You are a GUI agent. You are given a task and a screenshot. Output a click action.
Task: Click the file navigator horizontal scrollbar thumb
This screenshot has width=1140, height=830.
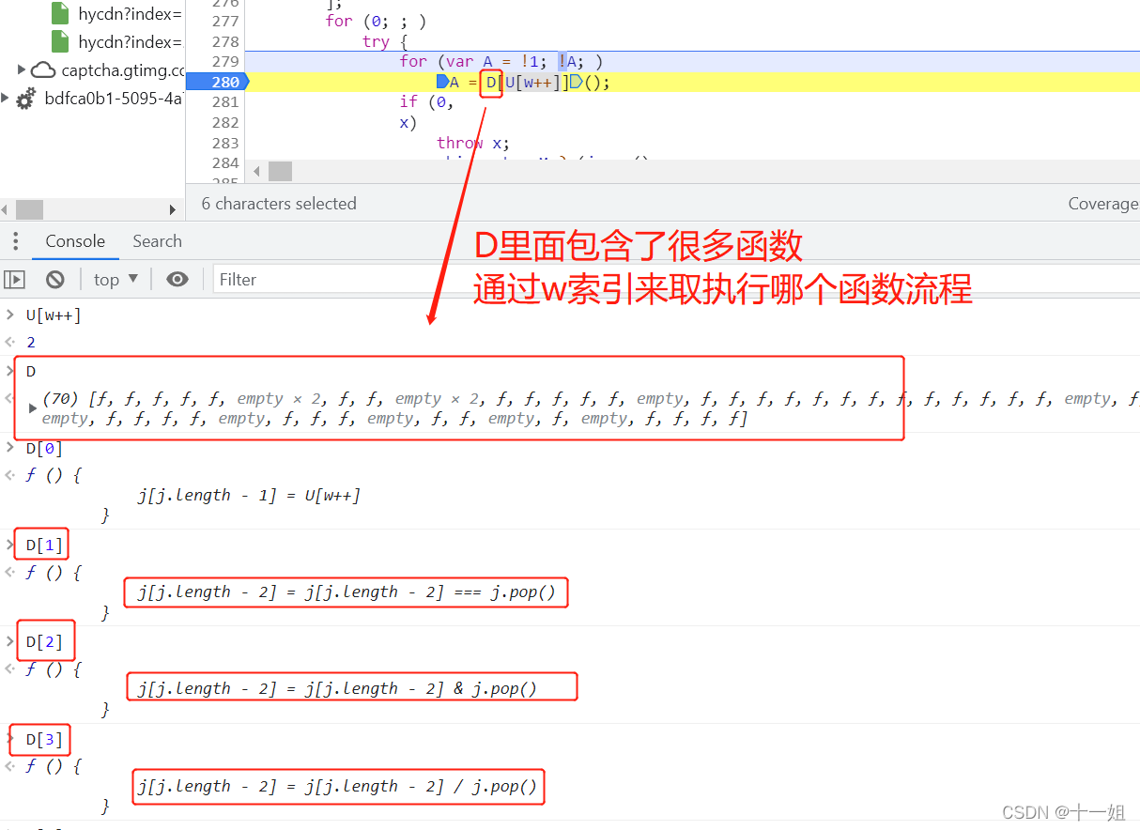pyautogui.click(x=29, y=209)
